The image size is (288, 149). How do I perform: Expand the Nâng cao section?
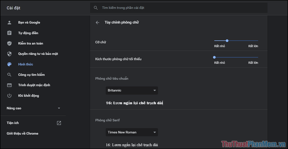point(33,108)
